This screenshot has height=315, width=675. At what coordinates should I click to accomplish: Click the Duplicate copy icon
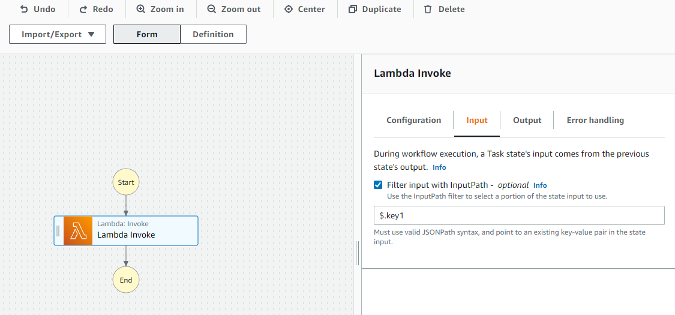pos(353,9)
